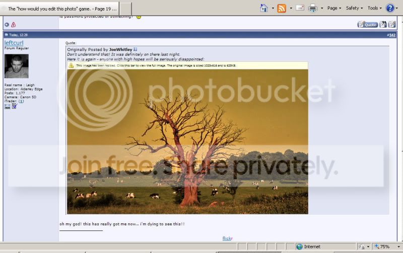Click the quick reply icon beside multi-quote
The height and width of the screenshot is (253, 403).
[x=392, y=24]
